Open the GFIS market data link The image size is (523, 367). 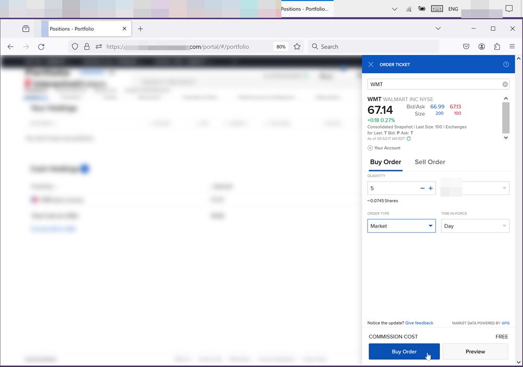coord(505,323)
